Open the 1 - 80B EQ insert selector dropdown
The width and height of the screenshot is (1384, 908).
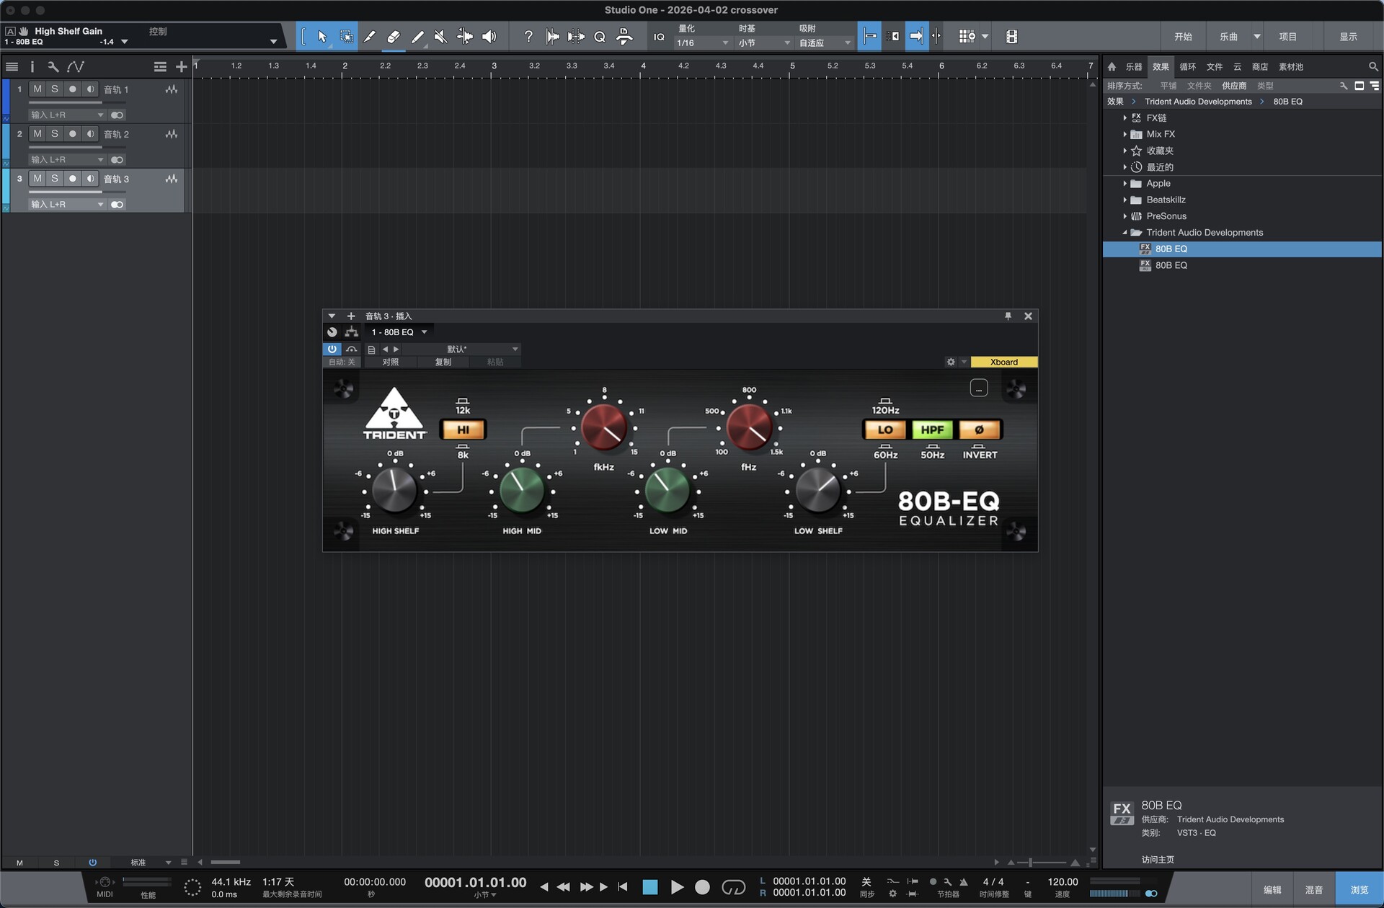(399, 332)
